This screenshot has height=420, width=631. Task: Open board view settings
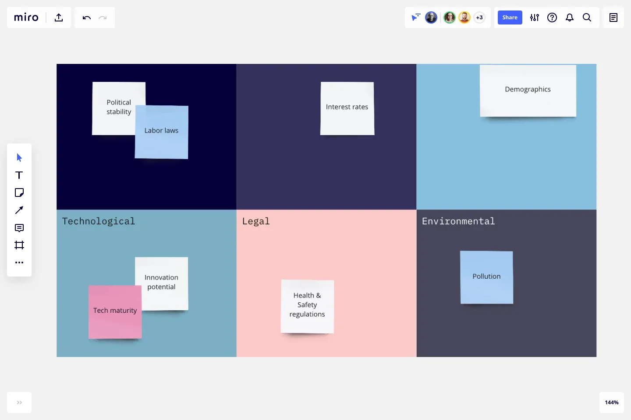(x=535, y=17)
